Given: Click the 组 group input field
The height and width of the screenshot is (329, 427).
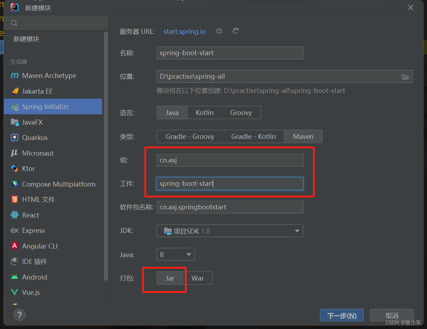Looking at the screenshot, I should coord(230,160).
